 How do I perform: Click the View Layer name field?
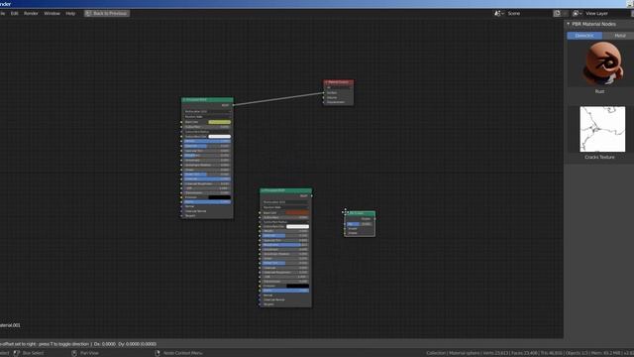click(606, 13)
